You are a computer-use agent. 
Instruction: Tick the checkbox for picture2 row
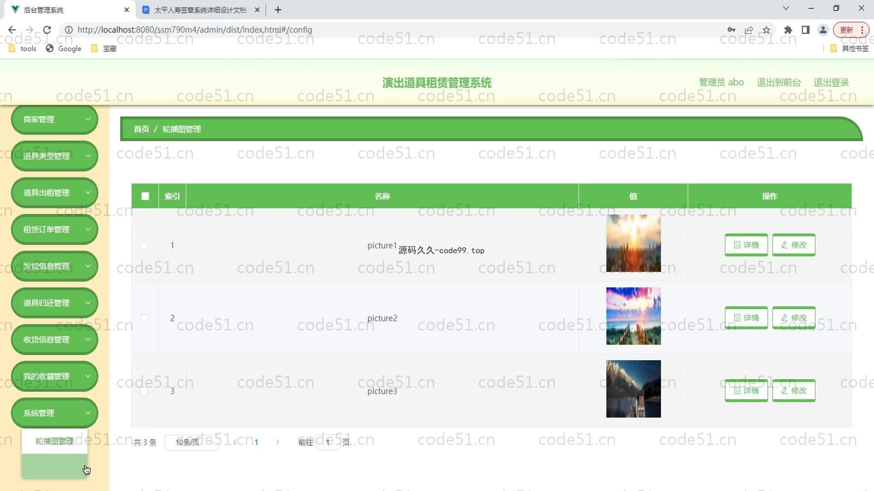[144, 318]
